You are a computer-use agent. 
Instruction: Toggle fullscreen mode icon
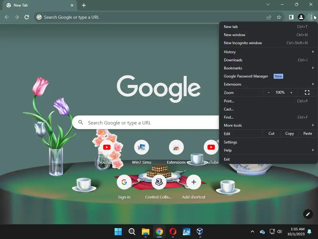pyautogui.click(x=307, y=92)
